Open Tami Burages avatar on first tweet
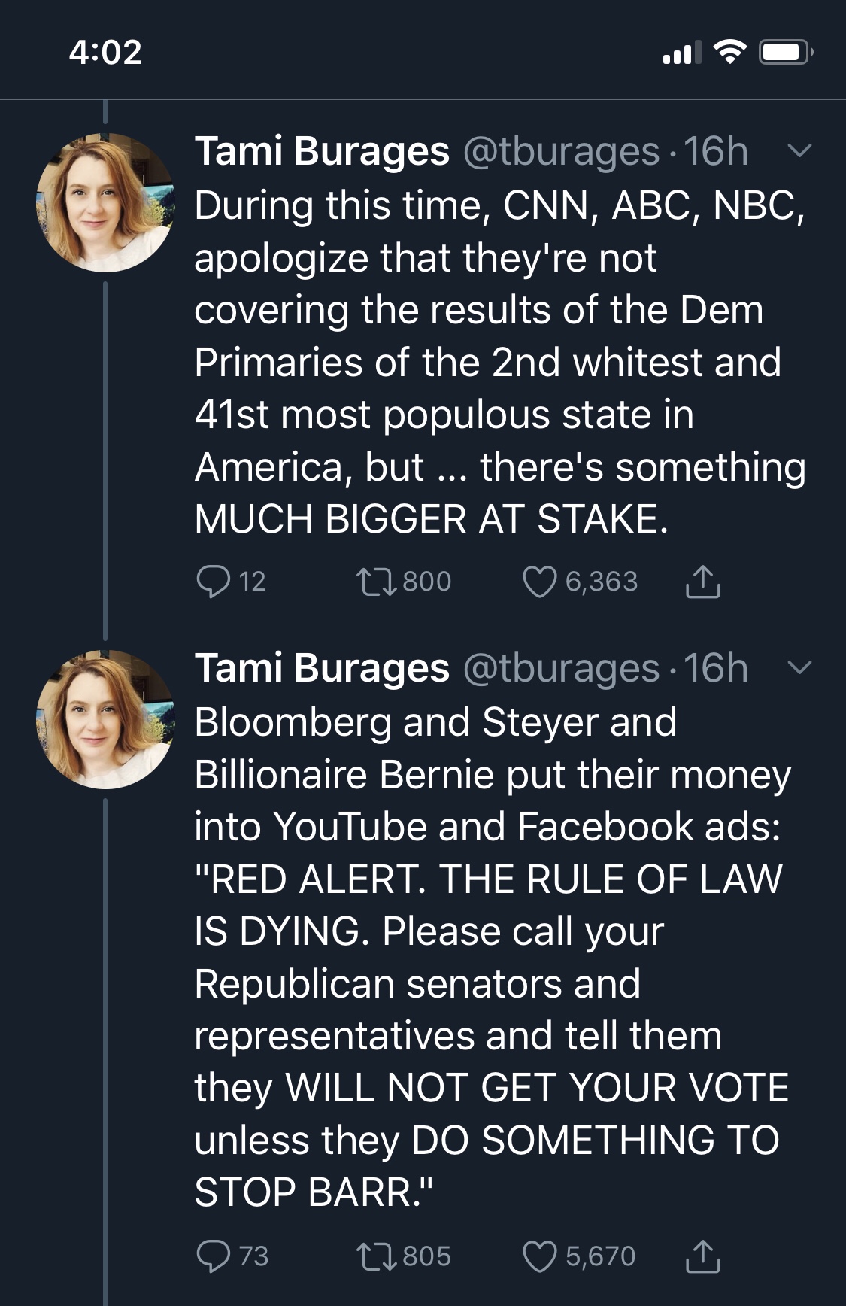The width and height of the screenshot is (846, 1306). pyautogui.click(x=105, y=203)
